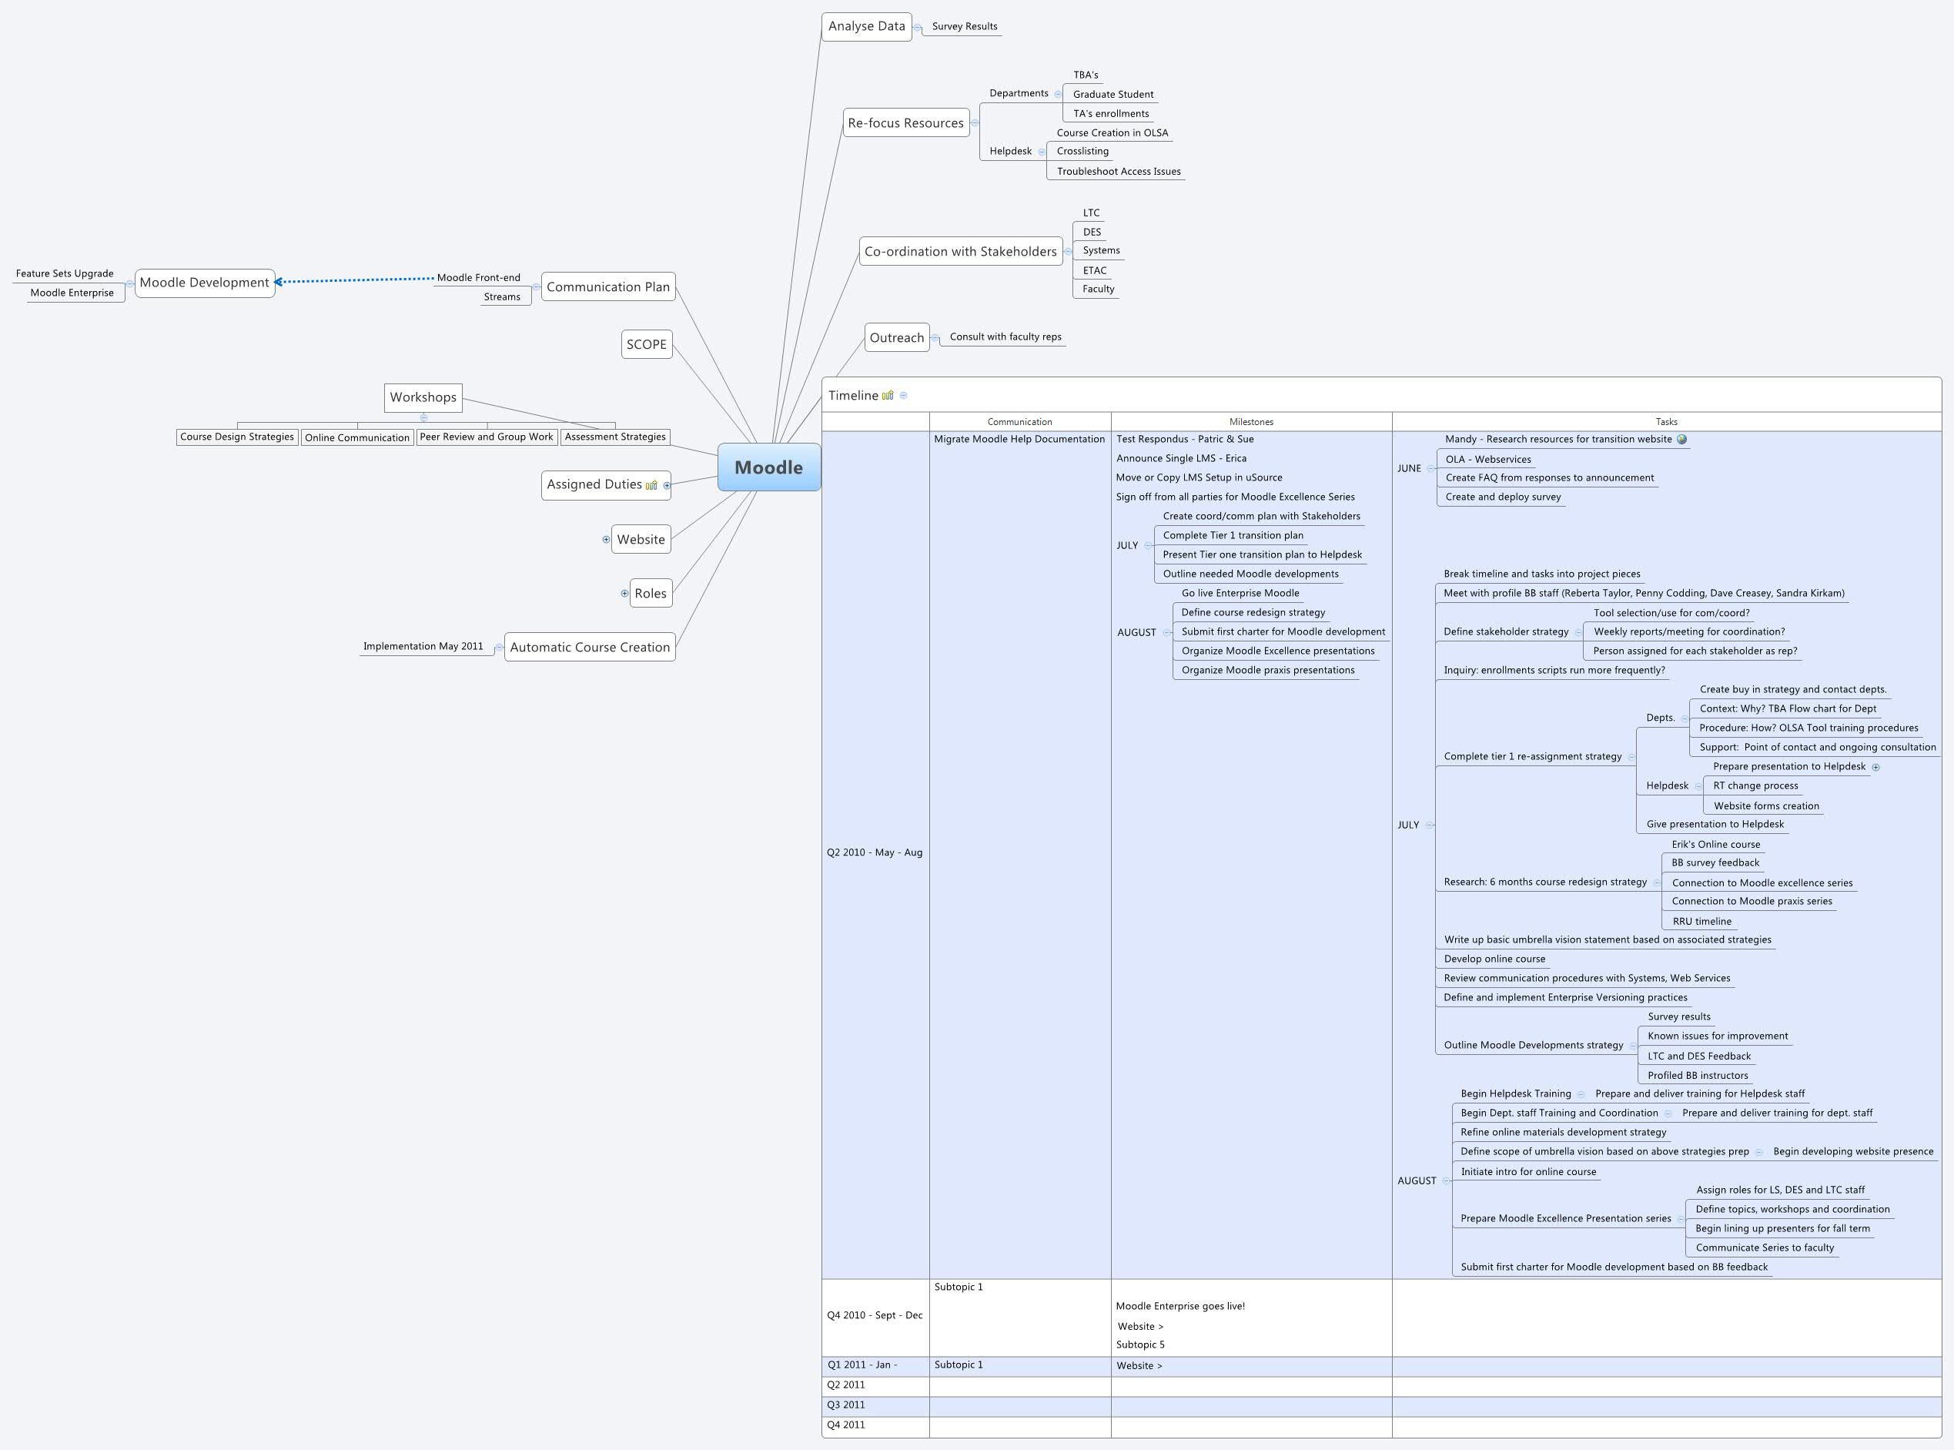Screen dimensions: 1954x1450
Task: Expand the Website topic
Action: click(606, 541)
